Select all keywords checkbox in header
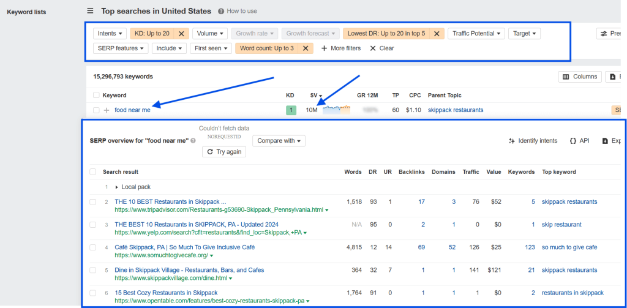 pos(96,95)
